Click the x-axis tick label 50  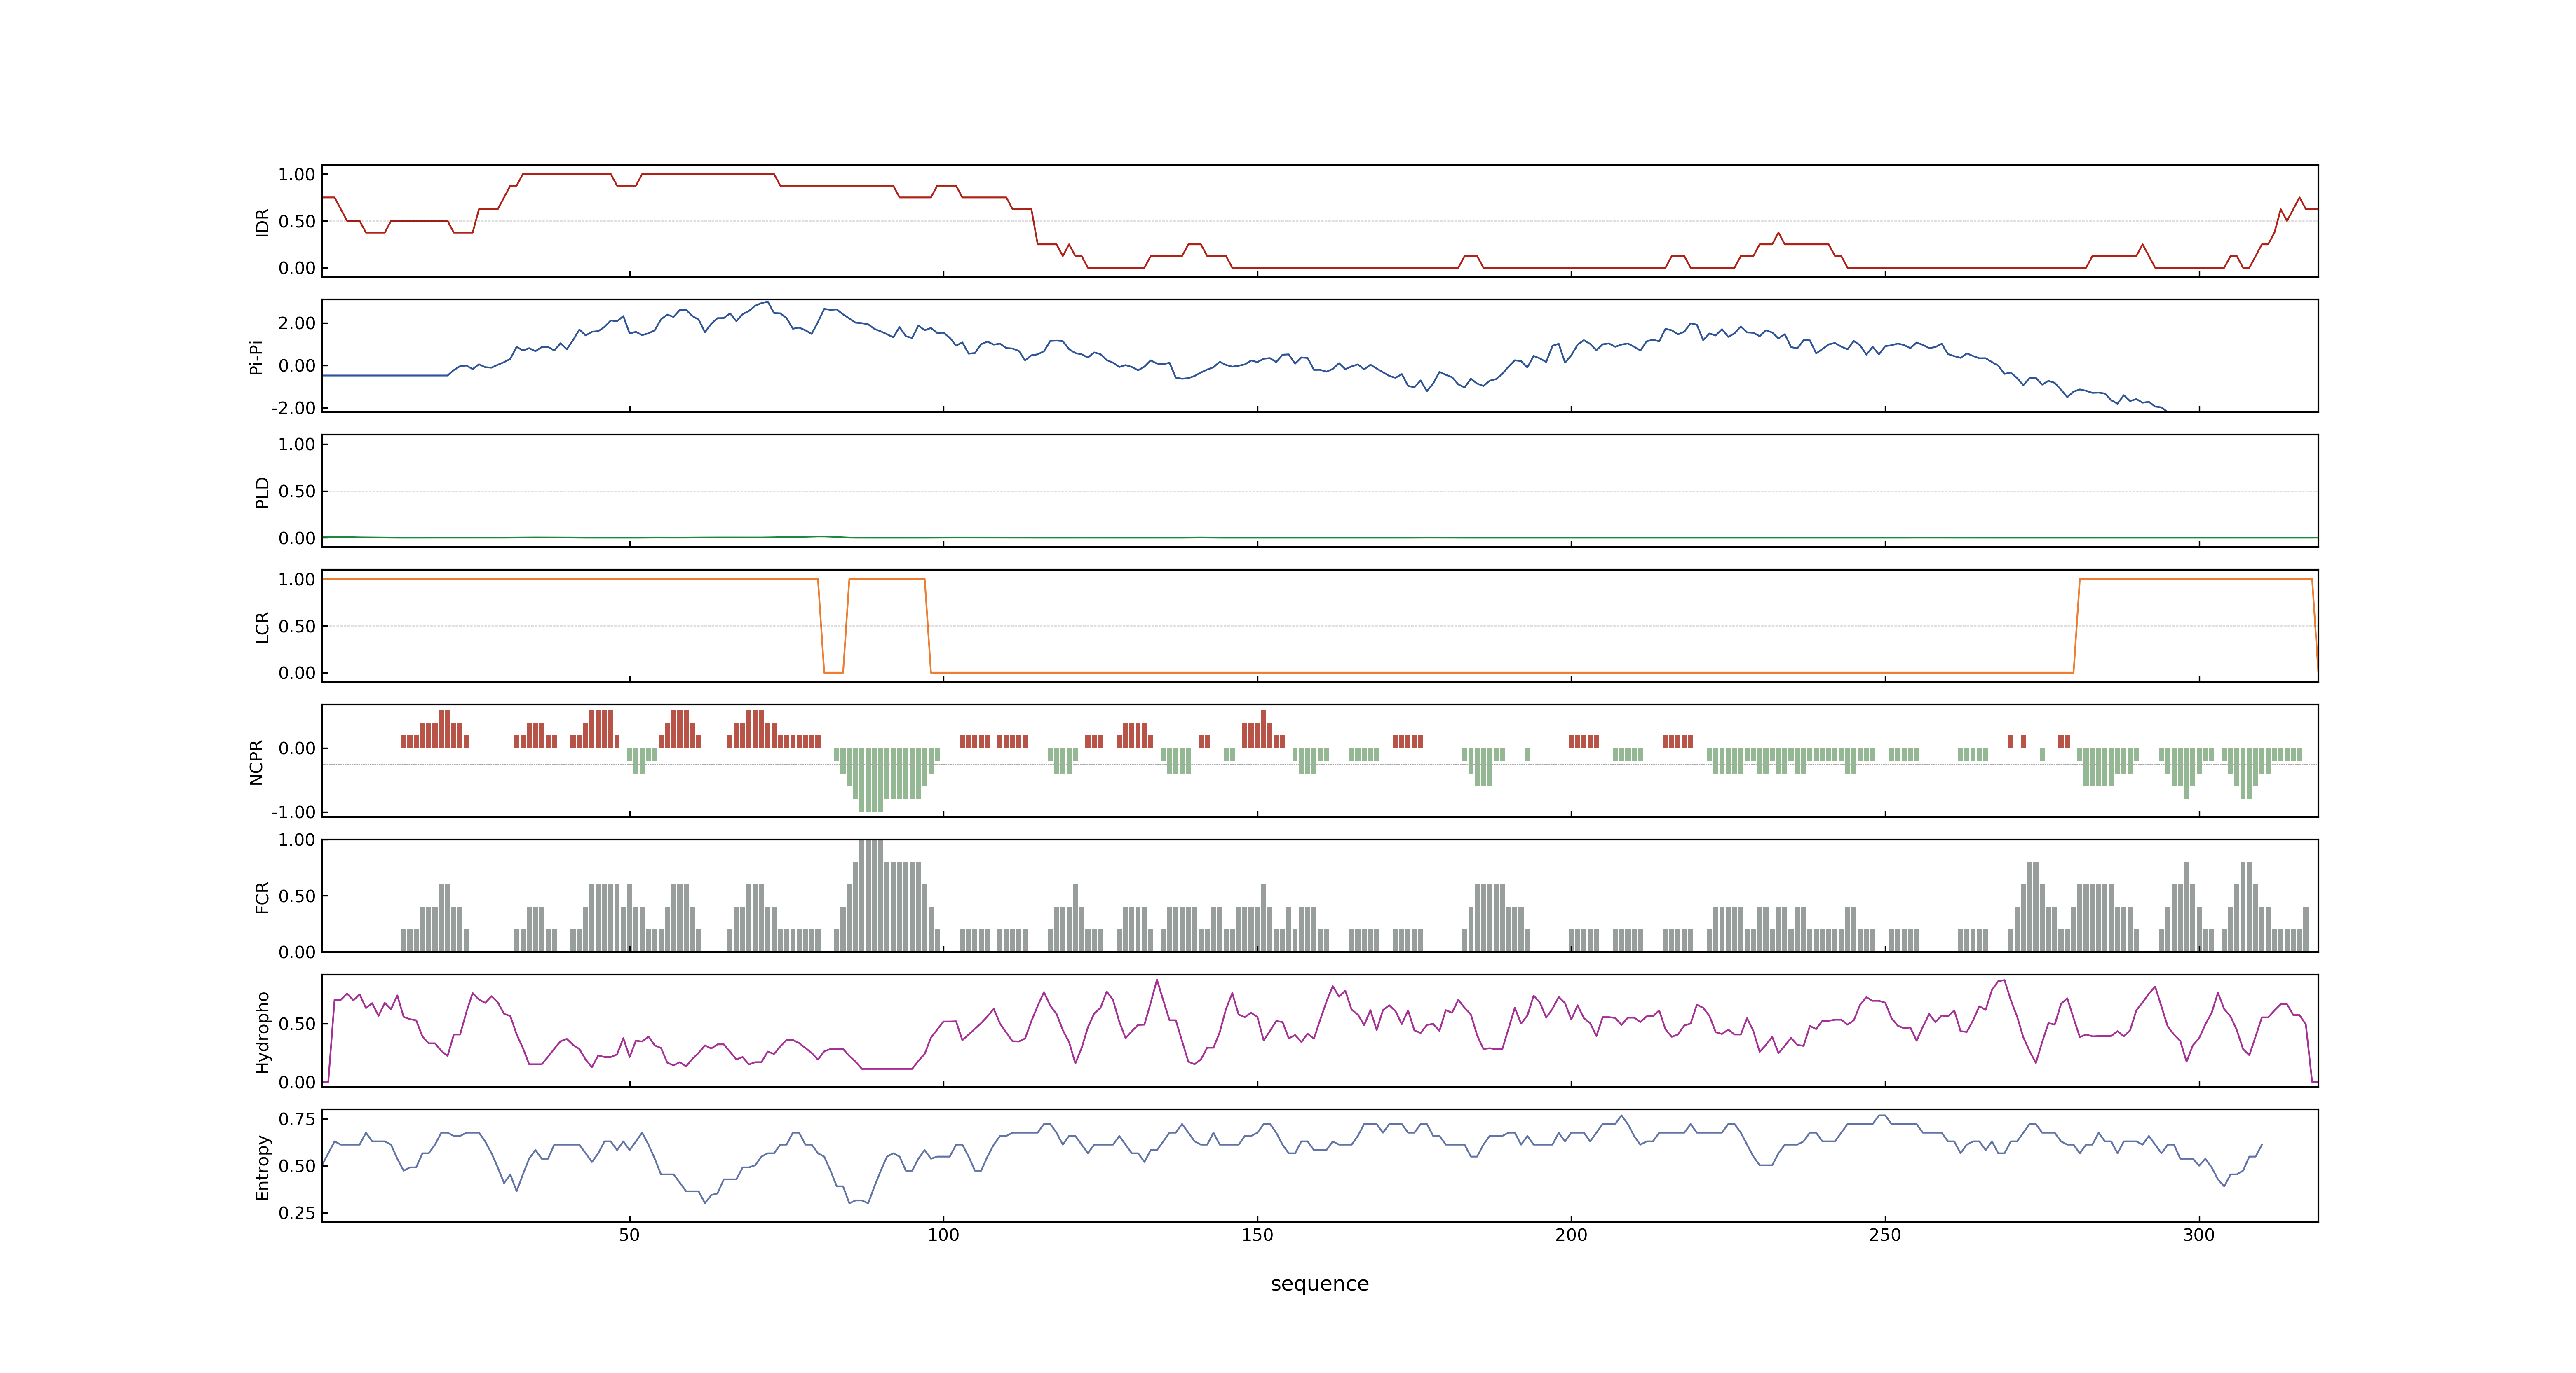(629, 1235)
